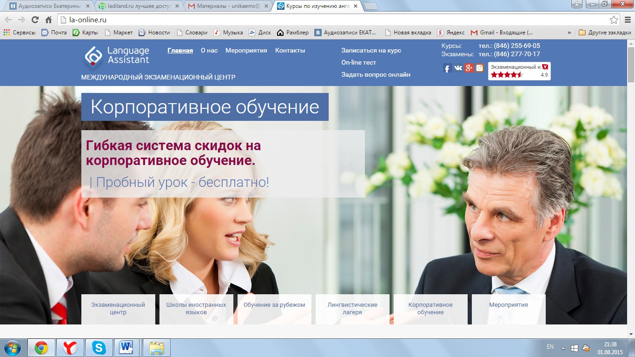635x357 pixels.
Task: Reload the page with the refresh icon
Action: [x=35, y=20]
